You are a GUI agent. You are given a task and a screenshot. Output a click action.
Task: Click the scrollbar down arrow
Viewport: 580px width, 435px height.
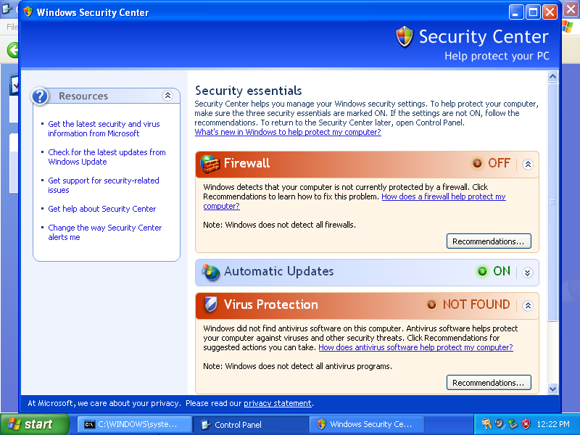[552, 389]
